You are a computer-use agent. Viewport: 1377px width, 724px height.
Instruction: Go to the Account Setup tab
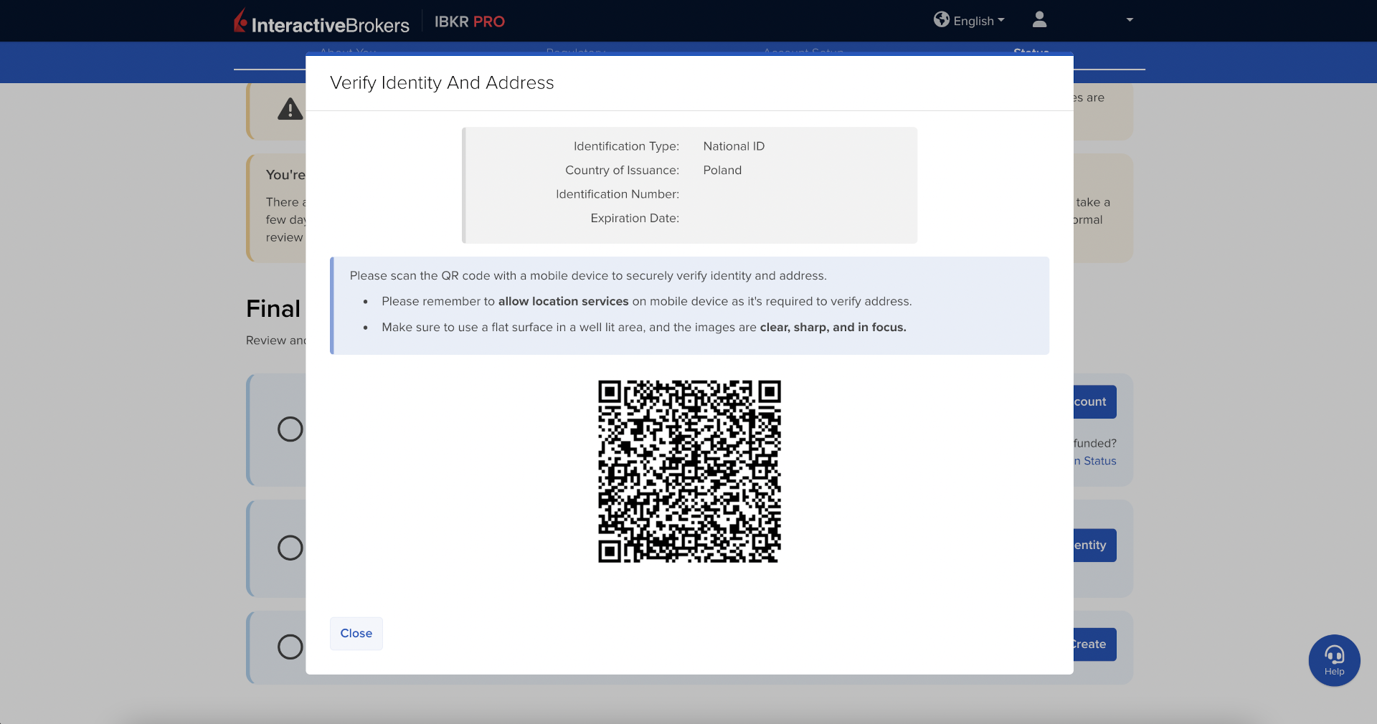[803, 52]
